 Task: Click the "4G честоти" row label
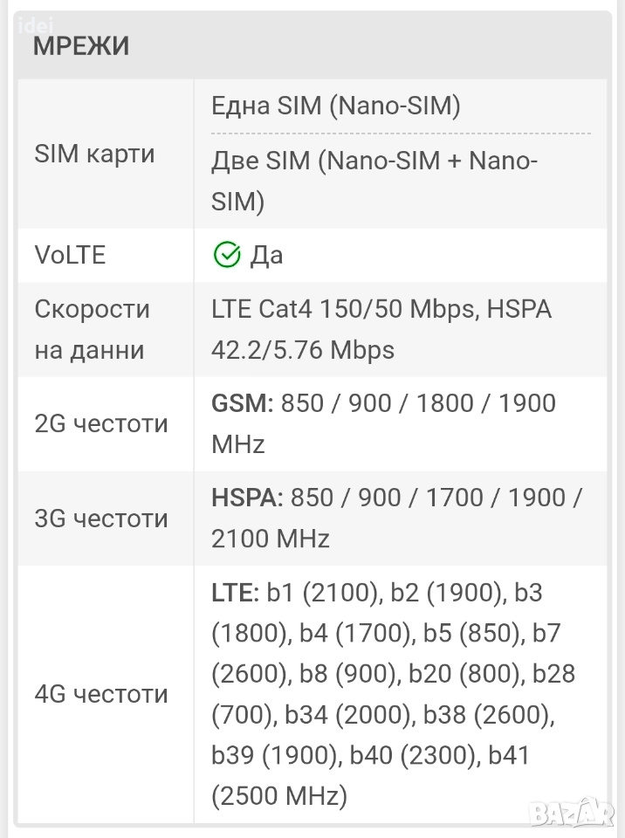100,695
